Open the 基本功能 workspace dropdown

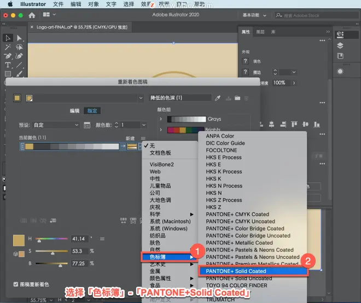click(x=254, y=15)
